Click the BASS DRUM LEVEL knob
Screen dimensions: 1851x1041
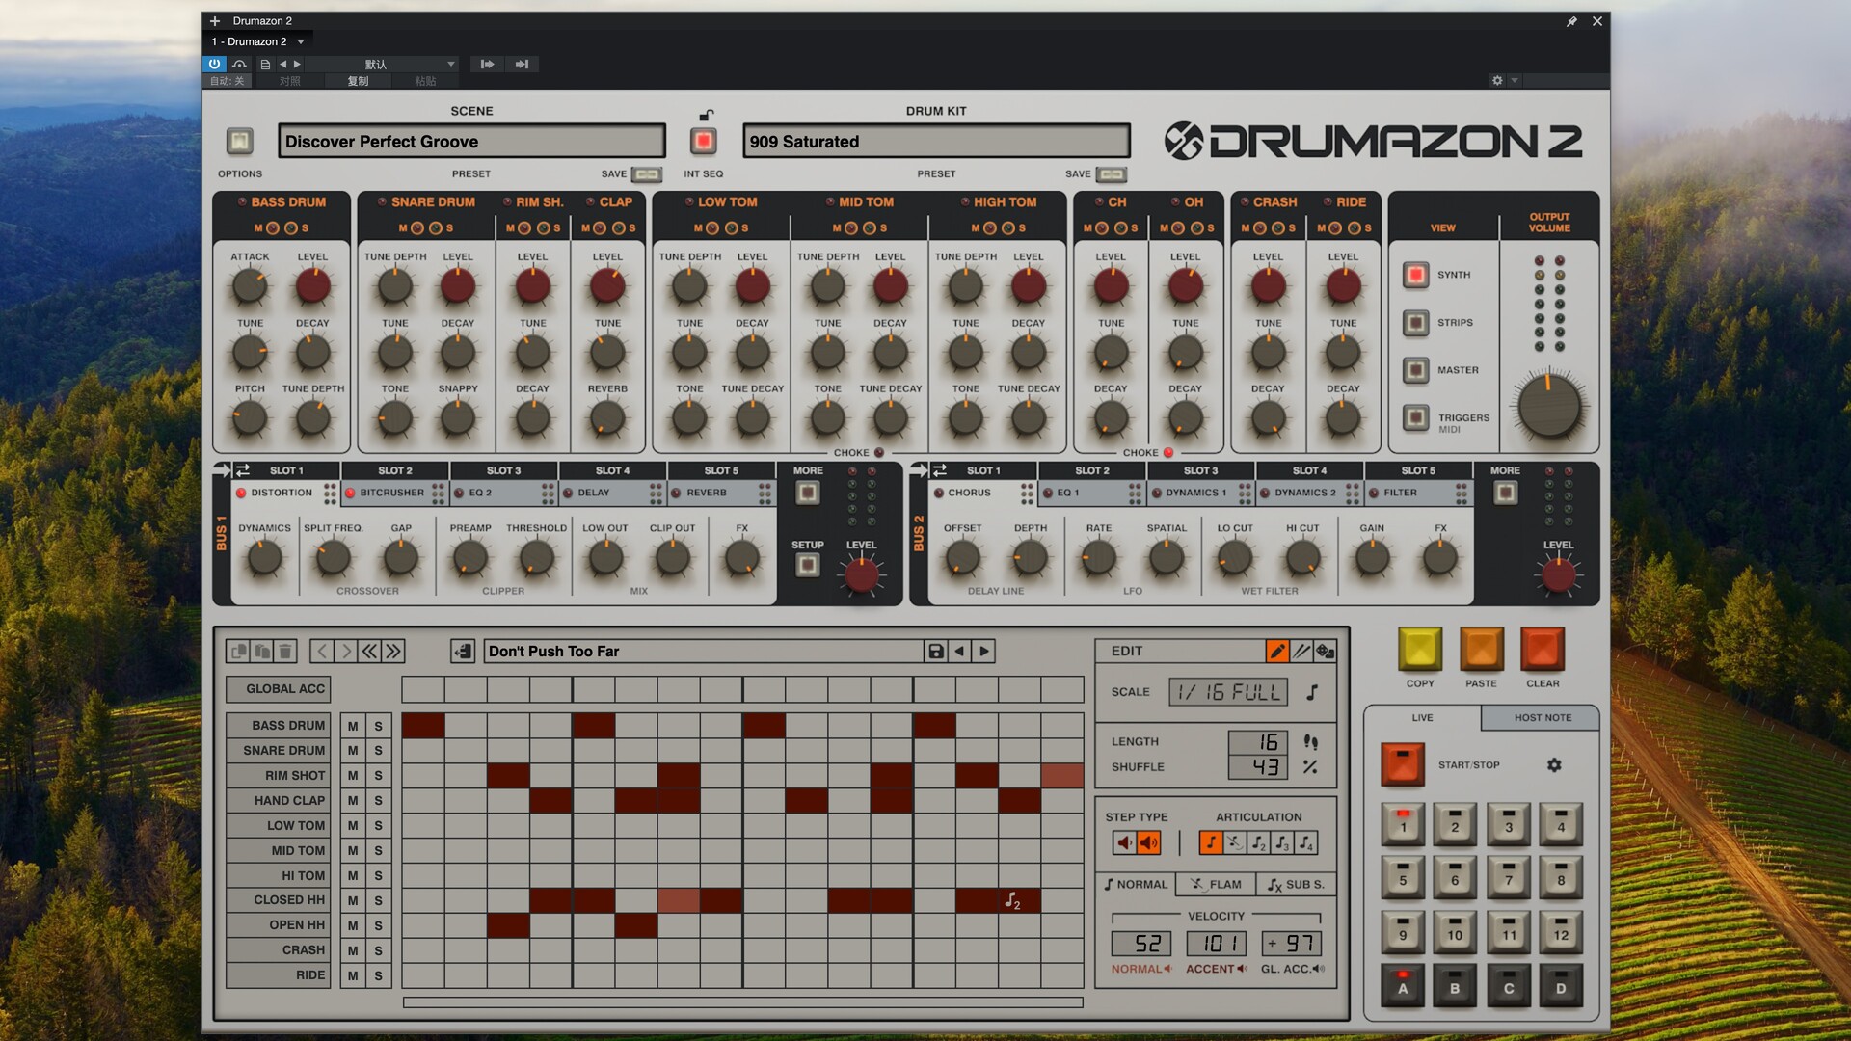pyautogui.click(x=312, y=286)
